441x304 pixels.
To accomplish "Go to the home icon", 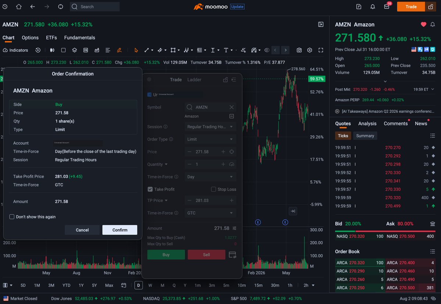I will click(x=18, y=7).
